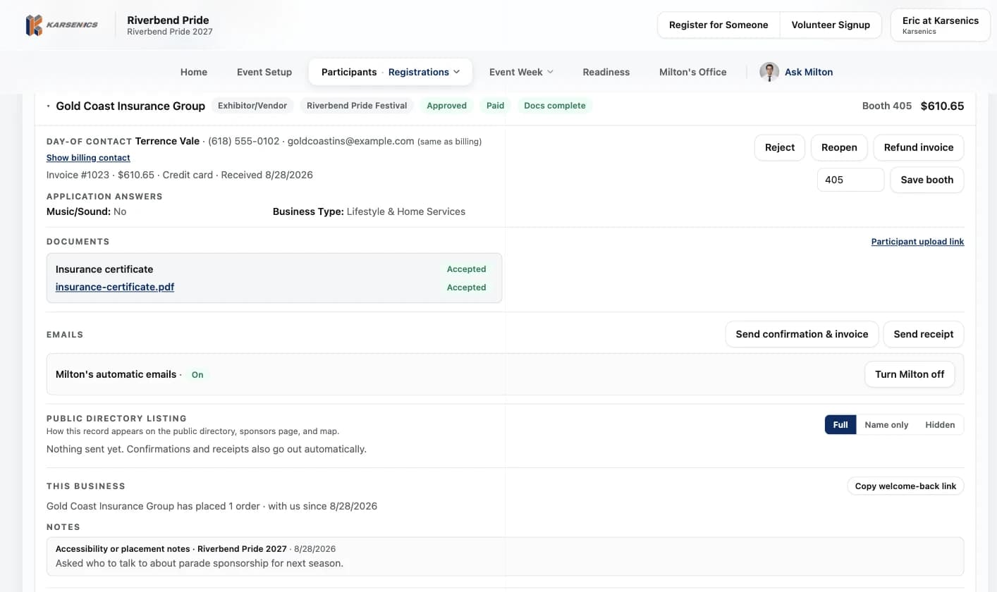The width and height of the screenshot is (997, 592).
Task: Set directory listing to Hidden
Action: point(940,425)
